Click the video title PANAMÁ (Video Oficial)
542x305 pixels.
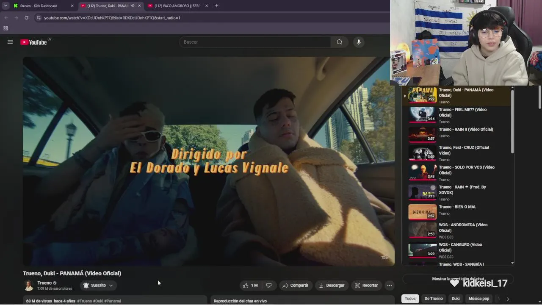[x=72, y=273]
